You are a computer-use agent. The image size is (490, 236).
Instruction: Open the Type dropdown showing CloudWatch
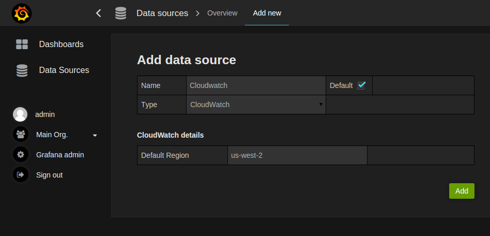(256, 105)
